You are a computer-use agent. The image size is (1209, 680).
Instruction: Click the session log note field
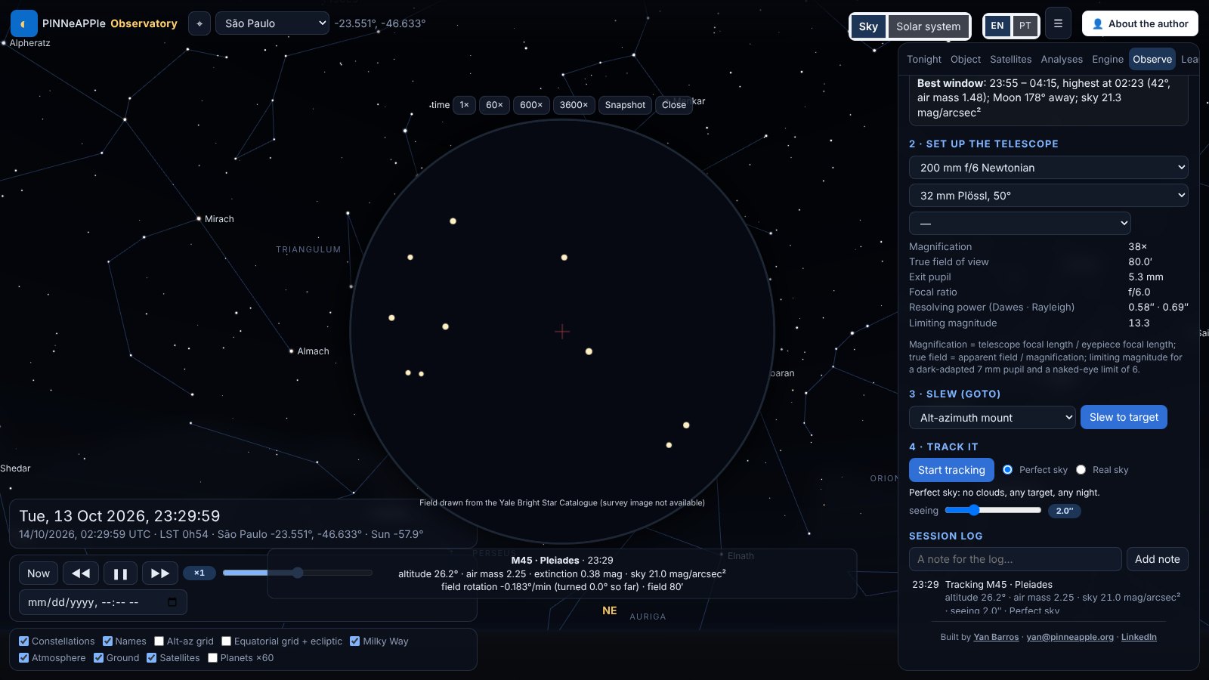click(x=1015, y=559)
